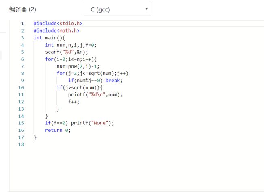Click line number 18 in the gutter

coord(21,144)
